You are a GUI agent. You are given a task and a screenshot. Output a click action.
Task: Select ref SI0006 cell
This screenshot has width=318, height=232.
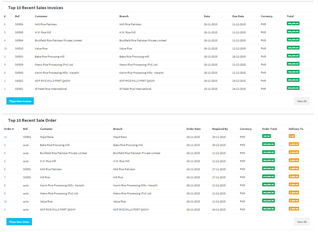(x=19, y=24)
